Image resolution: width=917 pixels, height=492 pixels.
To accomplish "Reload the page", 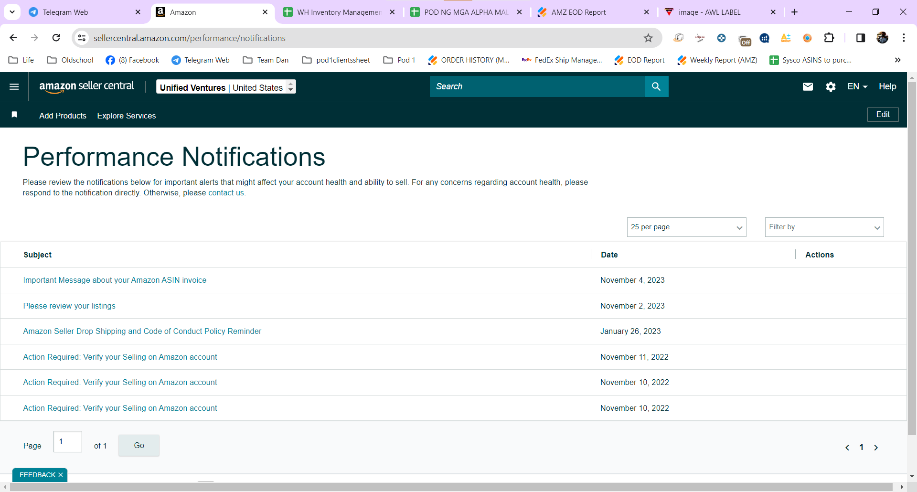I will pyautogui.click(x=56, y=38).
